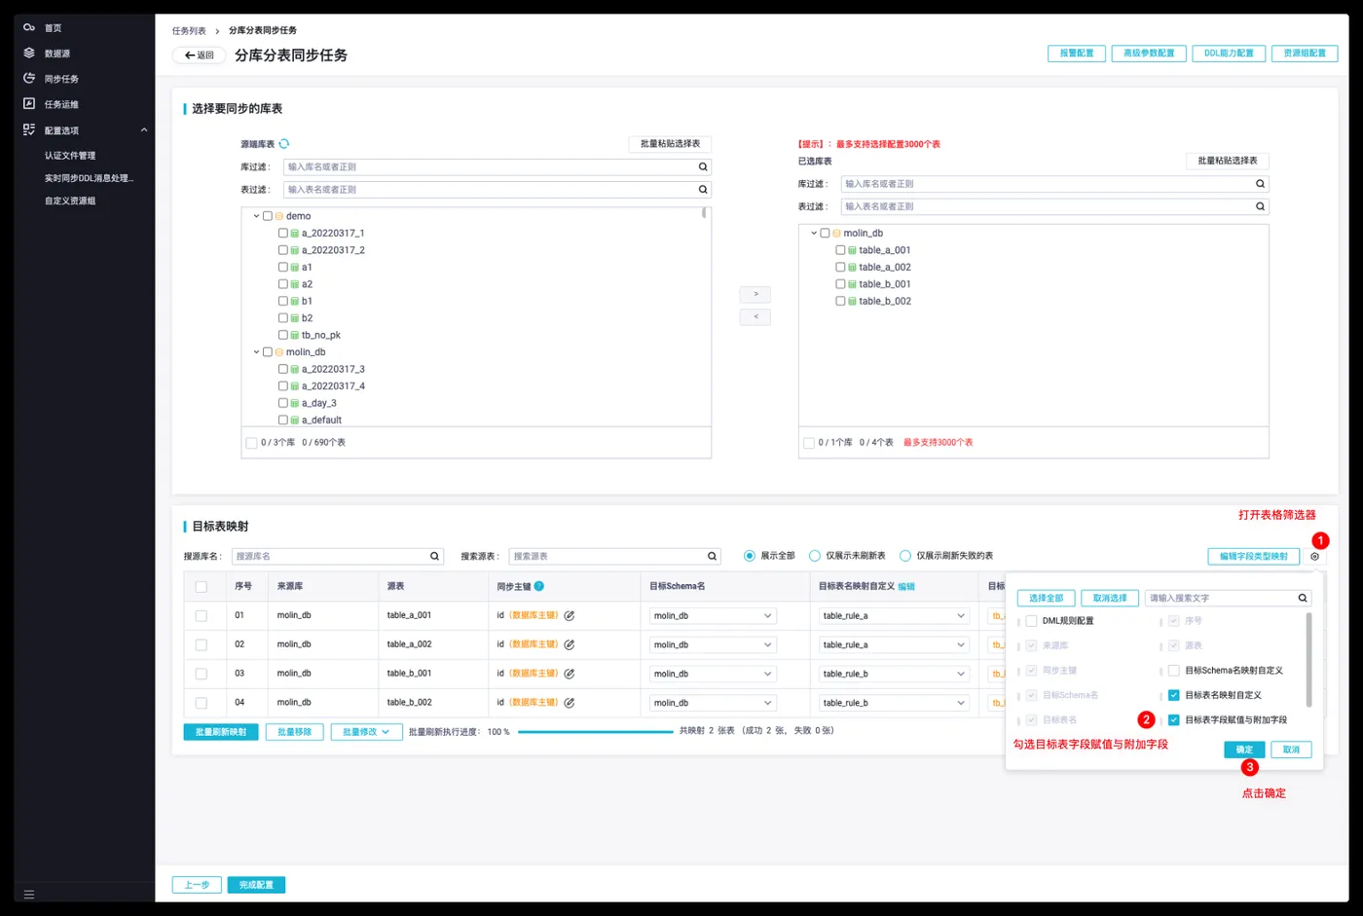Open 目标Schema名 dropdown for row 03
The image size is (1363, 916).
[x=713, y=674]
